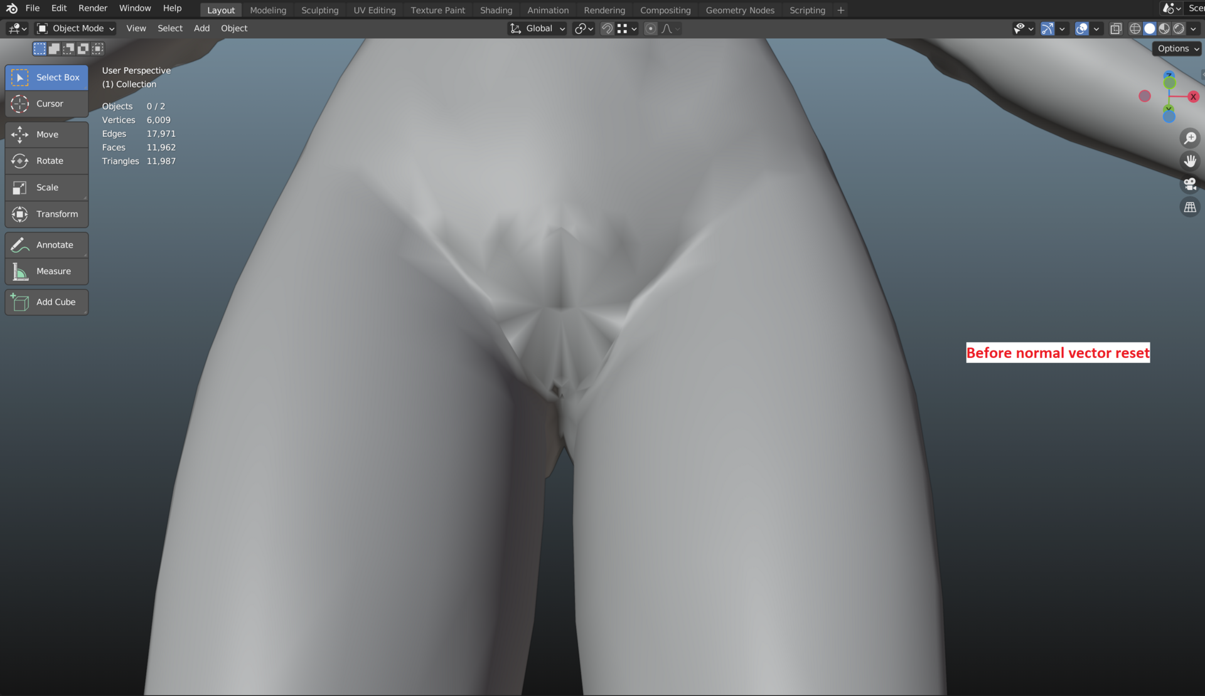
Task: Toggle snapping magnet icon
Action: click(x=607, y=29)
